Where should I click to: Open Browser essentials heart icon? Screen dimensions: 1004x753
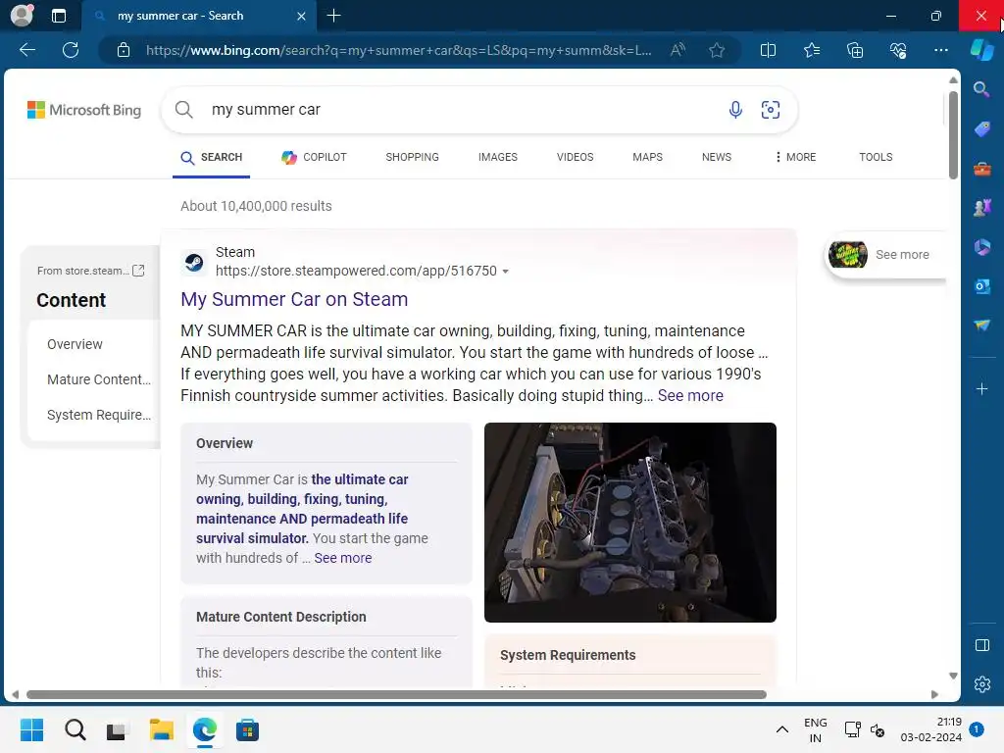898,50
